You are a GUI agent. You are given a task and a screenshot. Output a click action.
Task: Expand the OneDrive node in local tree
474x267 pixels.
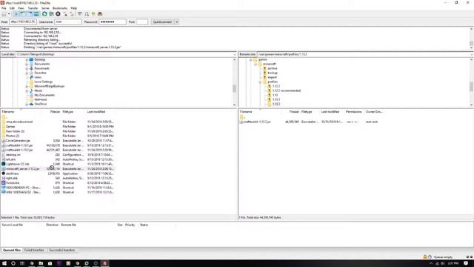click(27, 104)
